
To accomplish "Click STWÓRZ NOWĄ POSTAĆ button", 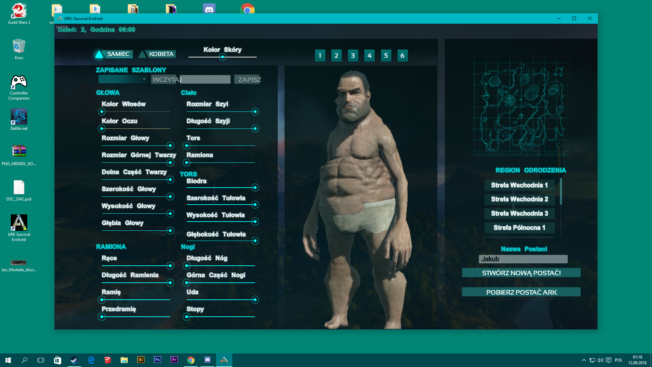I will [521, 273].
